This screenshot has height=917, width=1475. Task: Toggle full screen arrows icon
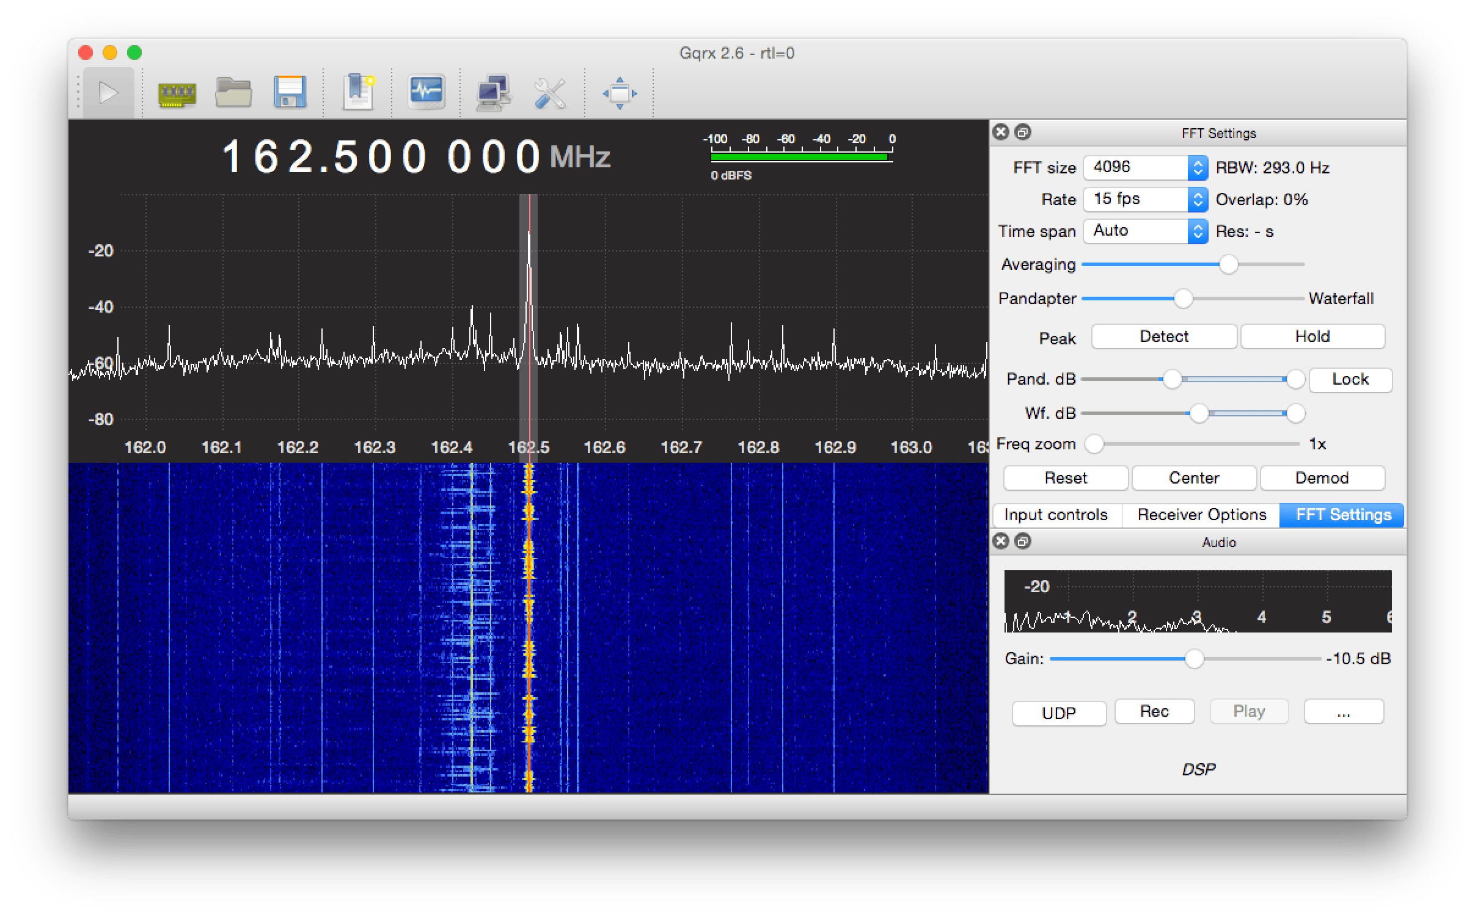pos(620,93)
